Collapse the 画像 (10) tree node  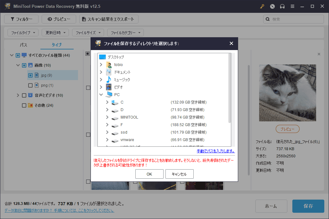[x=18, y=65]
